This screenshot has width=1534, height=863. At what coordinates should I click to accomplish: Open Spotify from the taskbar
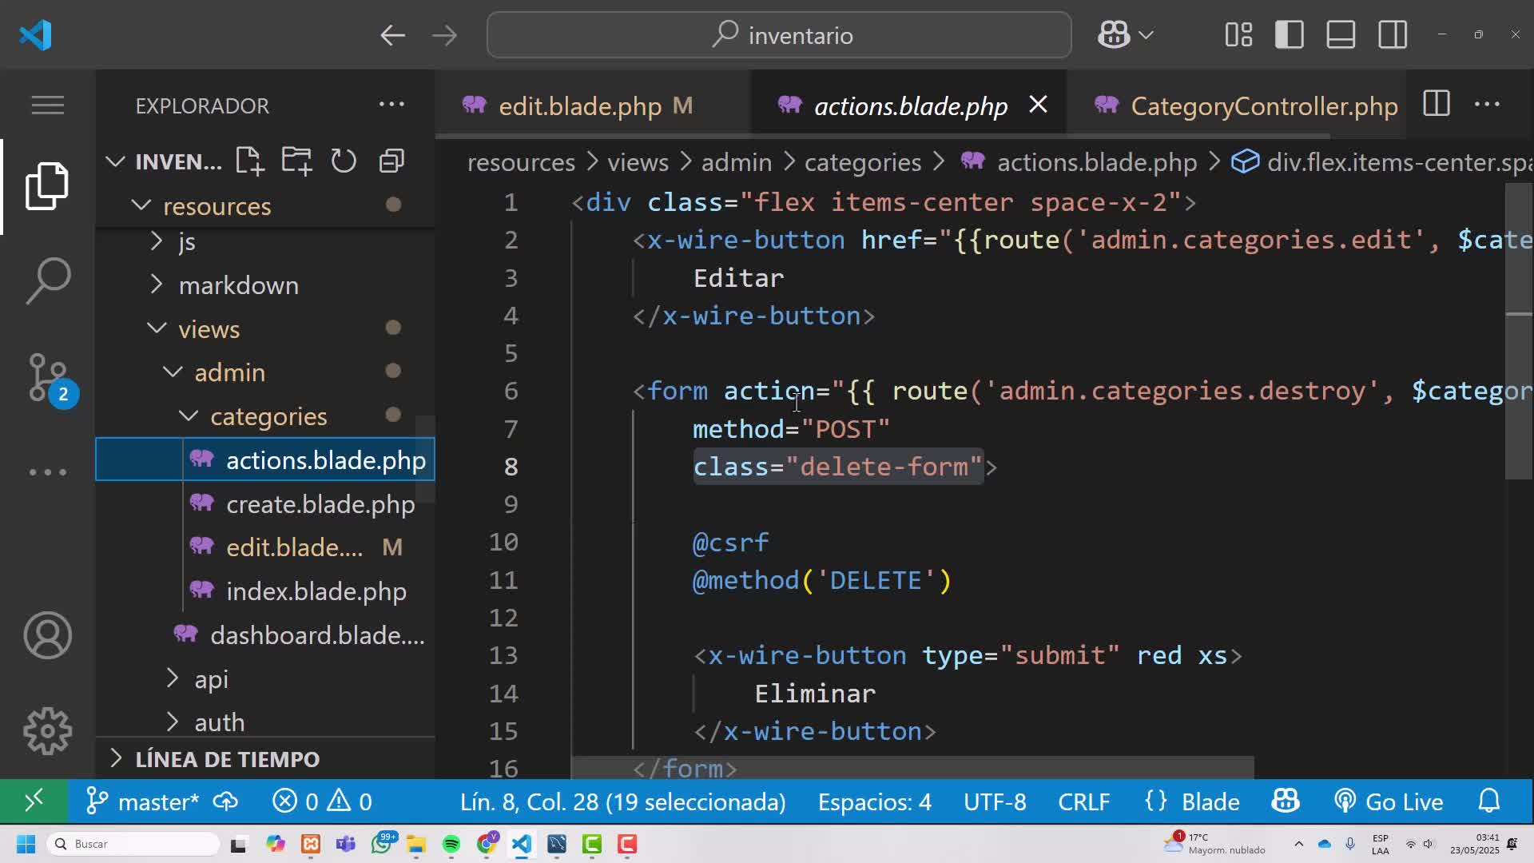[x=451, y=844]
